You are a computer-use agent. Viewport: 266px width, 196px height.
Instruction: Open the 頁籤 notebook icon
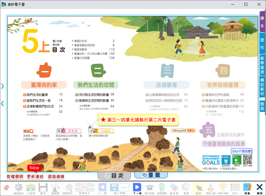click(x=247, y=188)
